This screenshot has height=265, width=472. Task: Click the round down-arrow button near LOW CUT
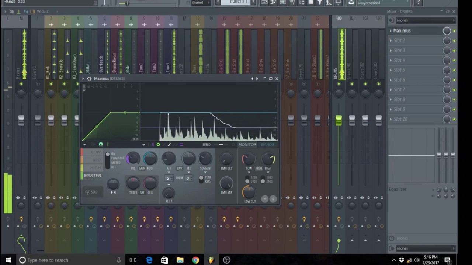265,199
